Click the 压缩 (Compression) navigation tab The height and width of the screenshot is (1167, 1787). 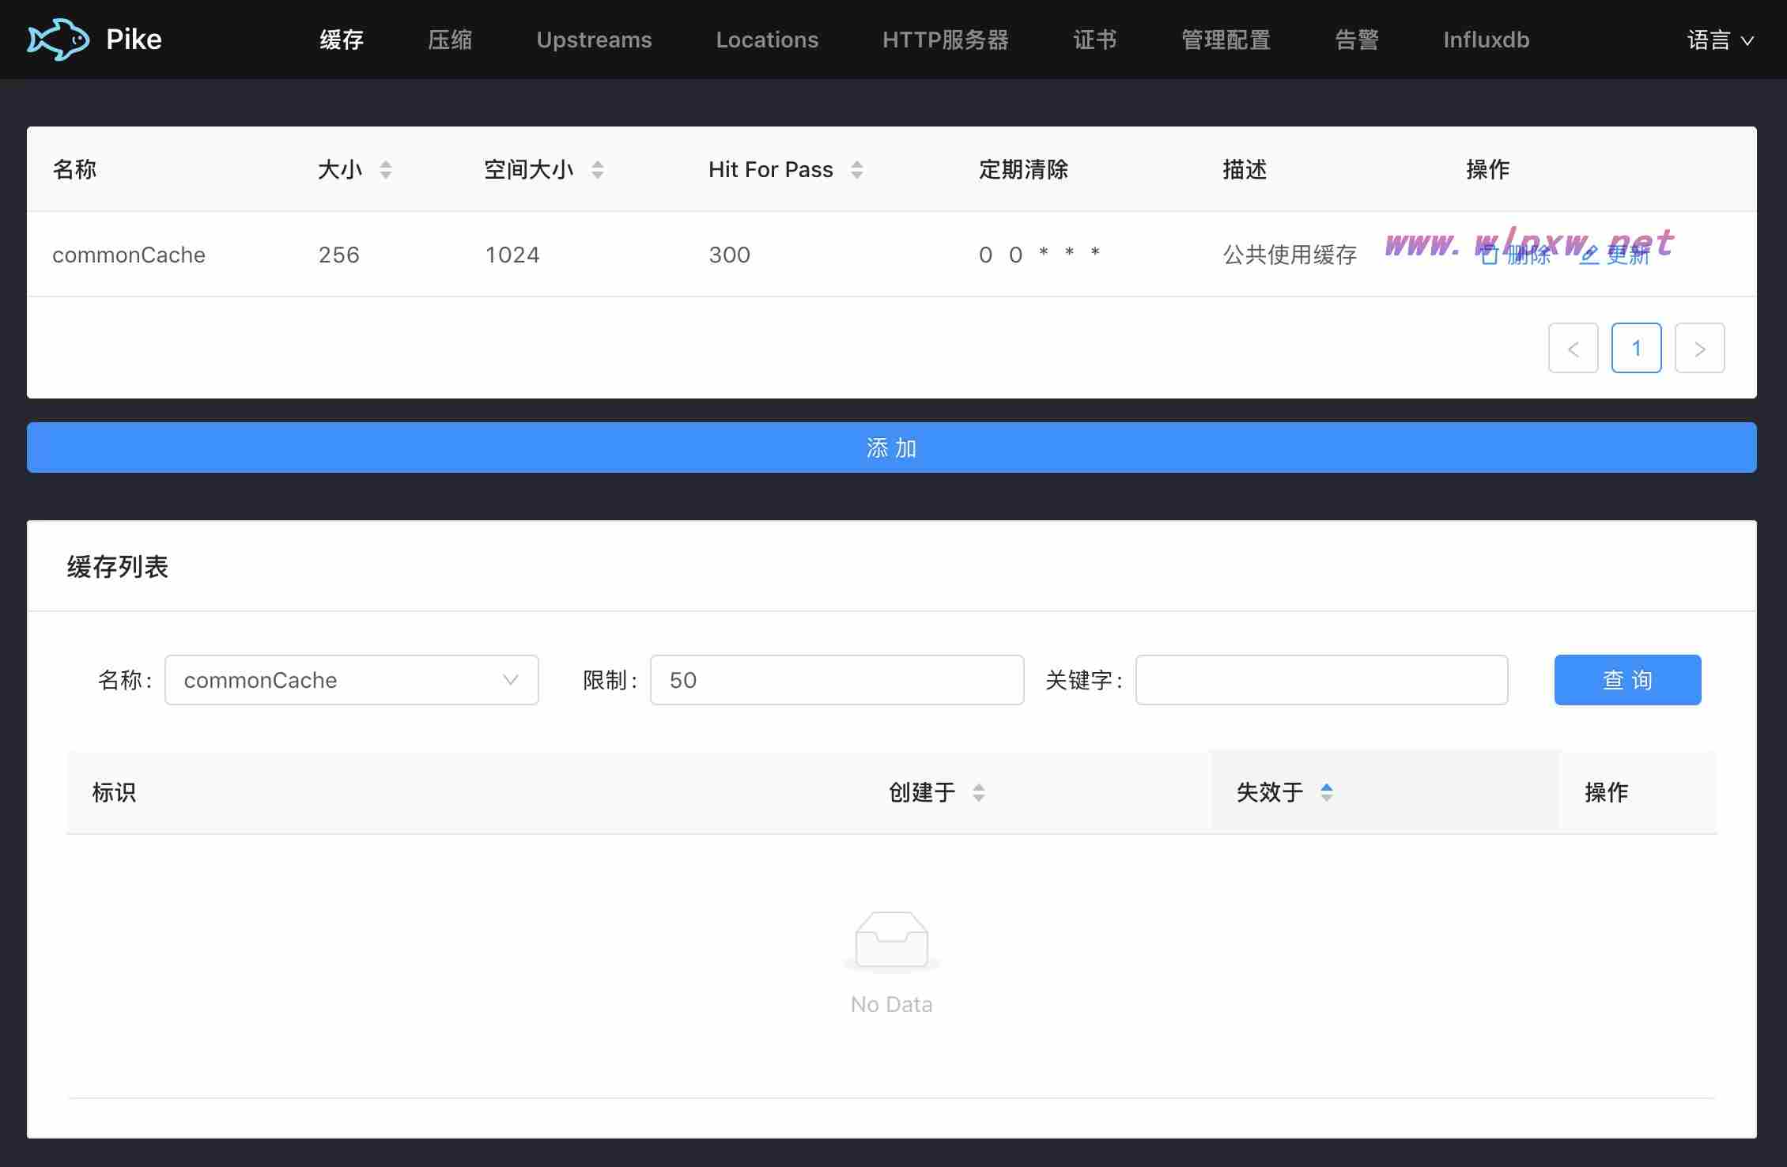452,39
